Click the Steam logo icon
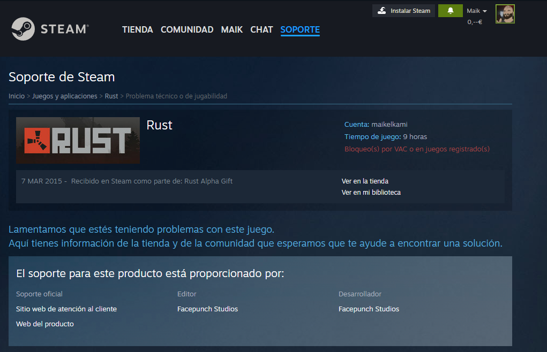 [x=23, y=29]
